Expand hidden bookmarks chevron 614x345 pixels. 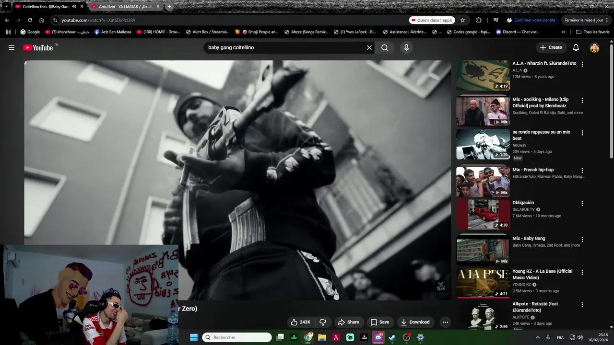click(x=563, y=32)
